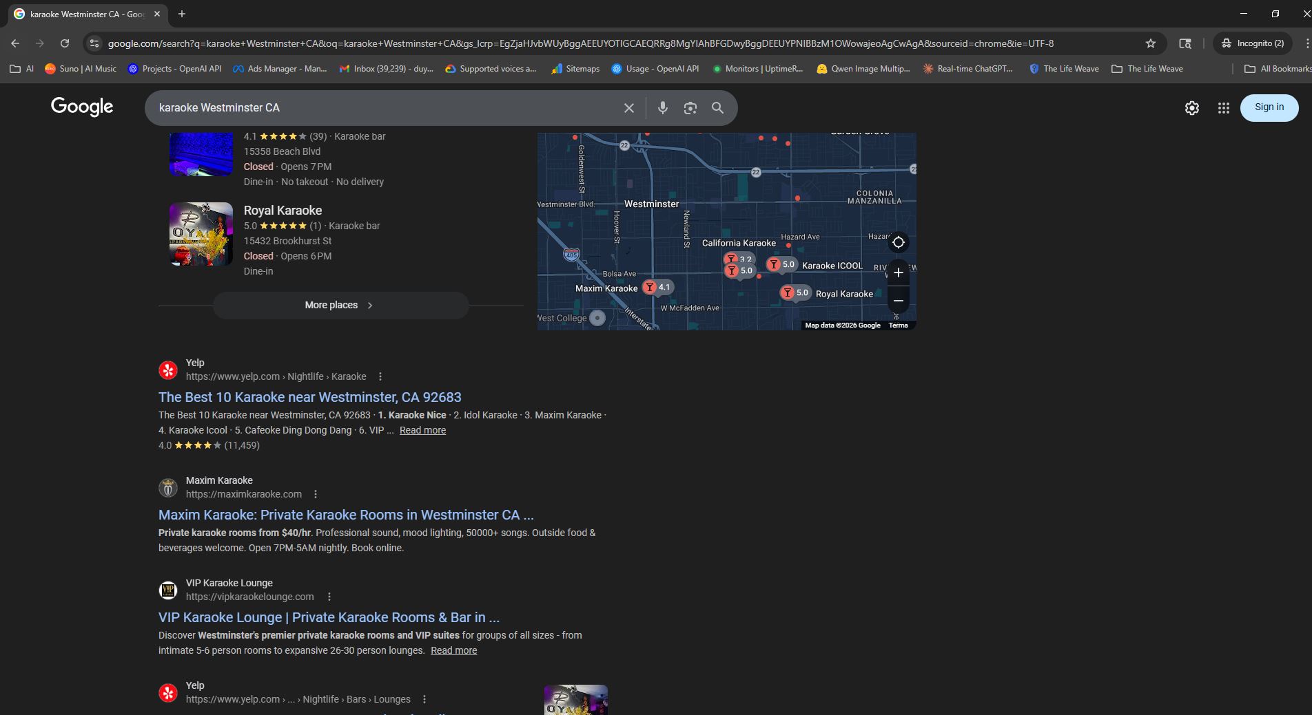Image resolution: width=1312 pixels, height=715 pixels.
Task: Bookmark this page with the star icon
Action: [x=1150, y=43]
